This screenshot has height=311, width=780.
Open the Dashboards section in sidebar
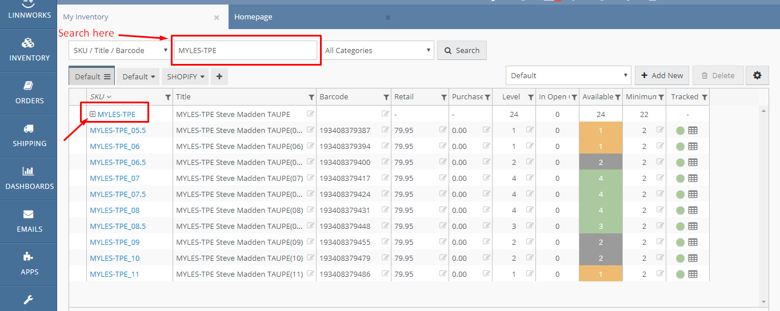point(29,179)
